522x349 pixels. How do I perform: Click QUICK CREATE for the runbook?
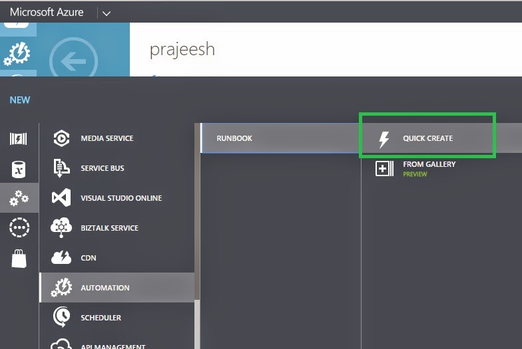tap(427, 138)
